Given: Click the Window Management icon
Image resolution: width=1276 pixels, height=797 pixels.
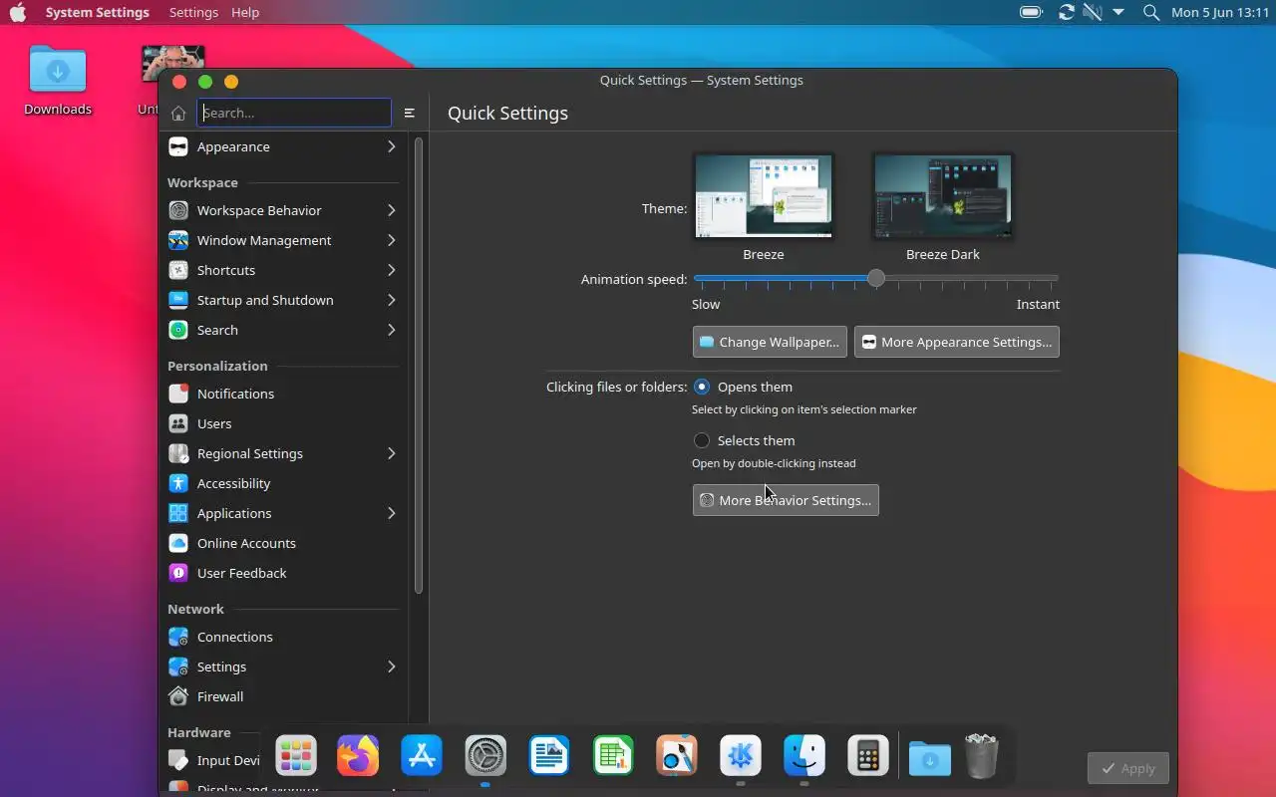Looking at the screenshot, I should coord(178,240).
